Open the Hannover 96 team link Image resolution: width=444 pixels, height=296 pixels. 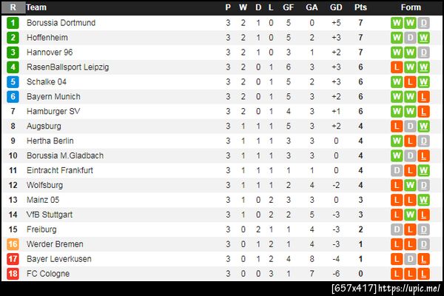pos(52,53)
